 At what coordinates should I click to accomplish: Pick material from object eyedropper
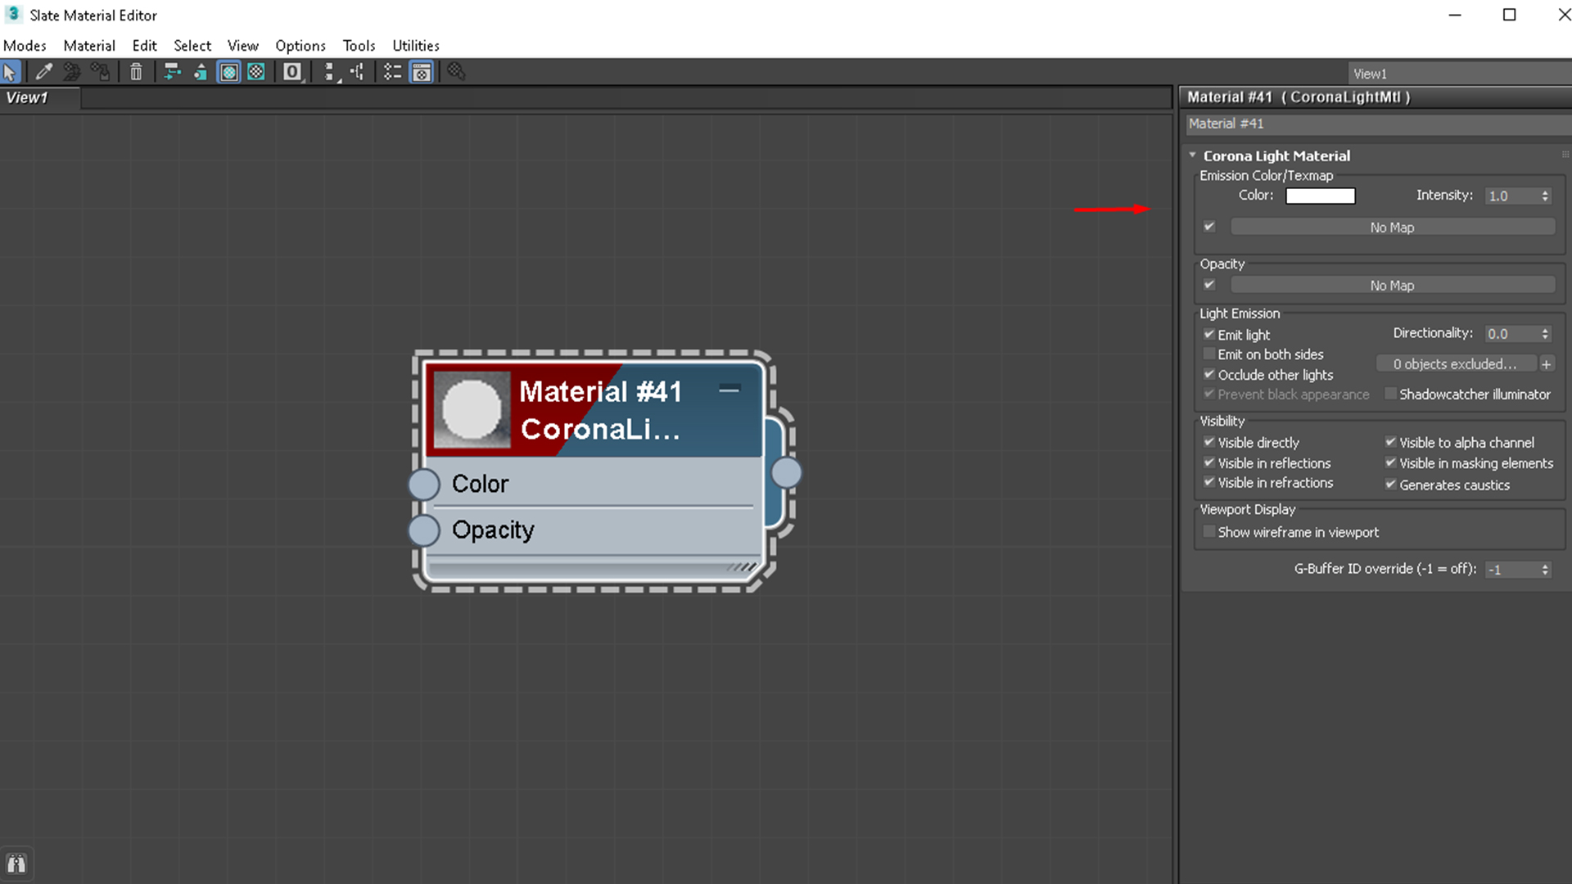point(43,72)
